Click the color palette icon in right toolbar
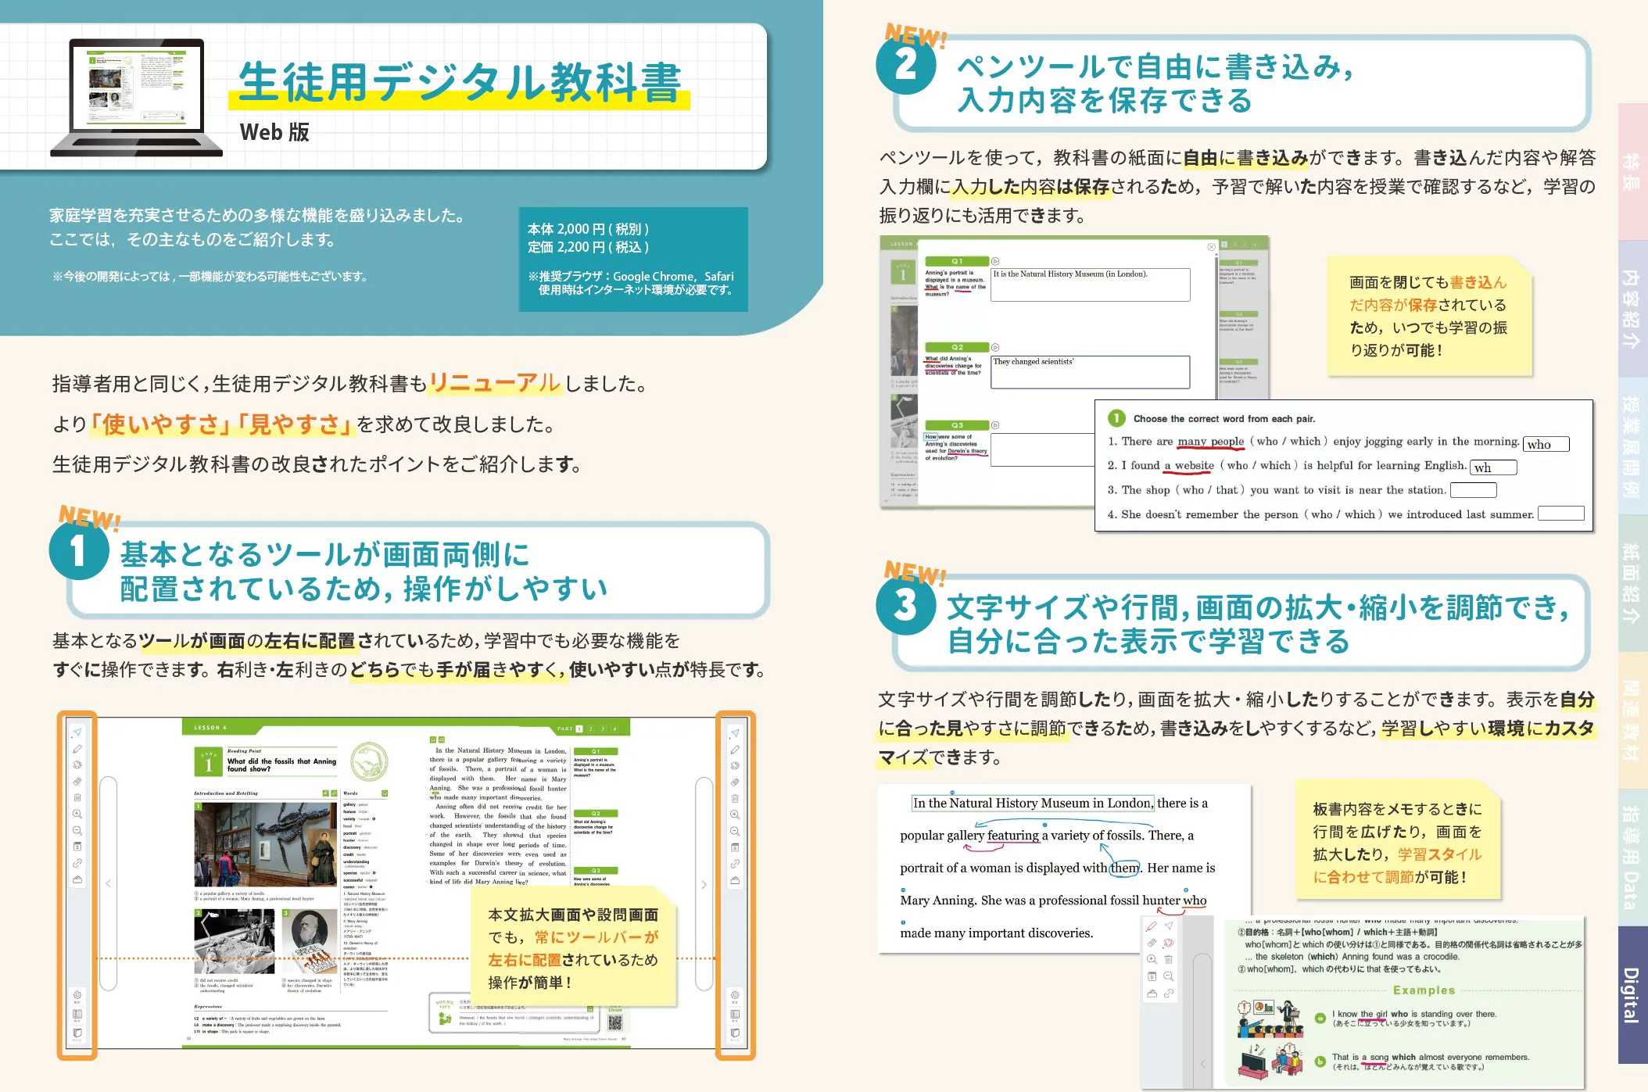Viewport: 1648px width, 1092px height. click(735, 766)
